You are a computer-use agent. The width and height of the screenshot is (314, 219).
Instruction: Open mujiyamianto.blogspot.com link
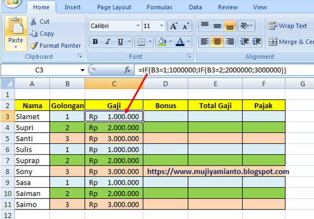coord(218,172)
